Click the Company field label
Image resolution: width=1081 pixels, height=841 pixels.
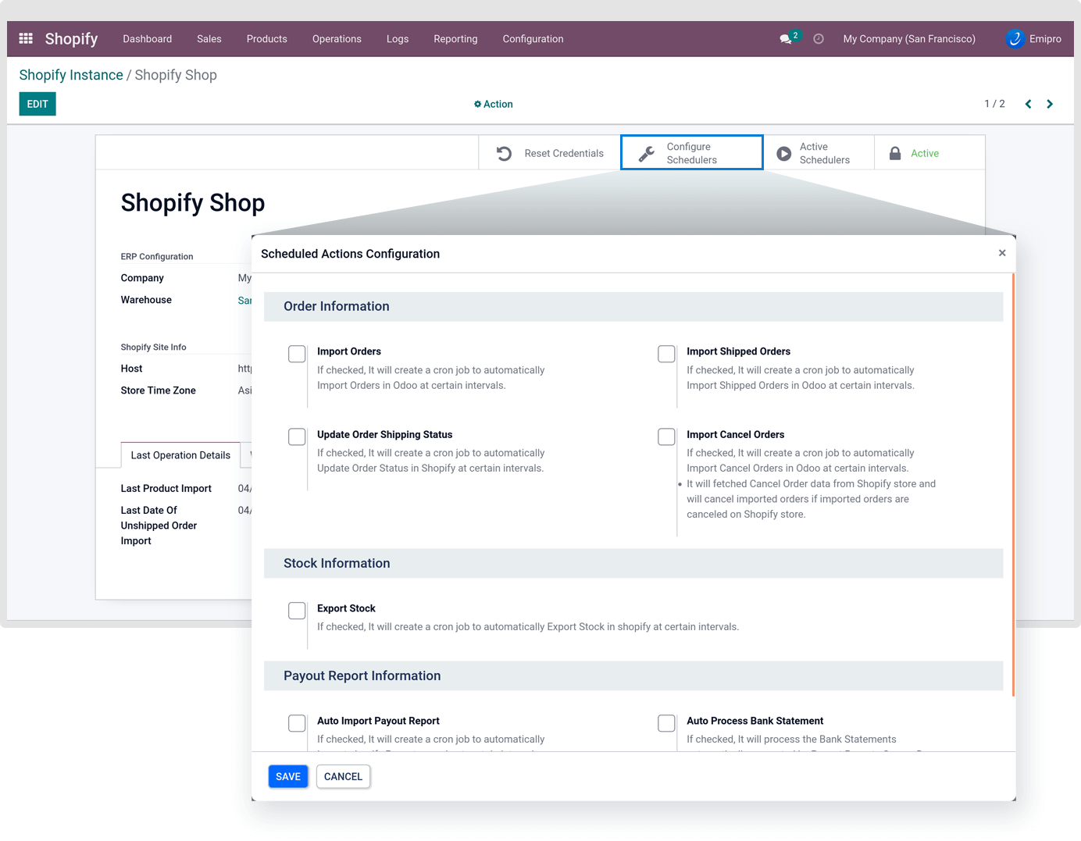point(142,278)
